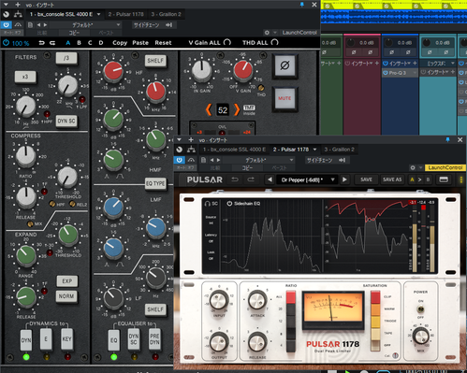
Task: Click the compressor RATIO knob on bx_console
Action: point(25,156)
